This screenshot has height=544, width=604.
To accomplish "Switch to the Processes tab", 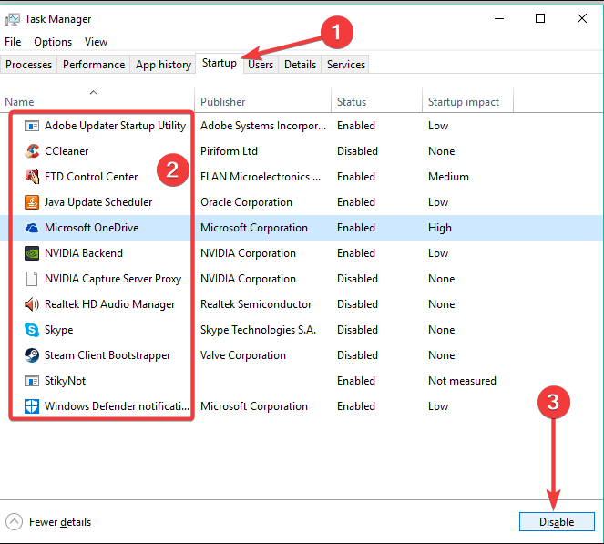I will [x=28, y=65].
